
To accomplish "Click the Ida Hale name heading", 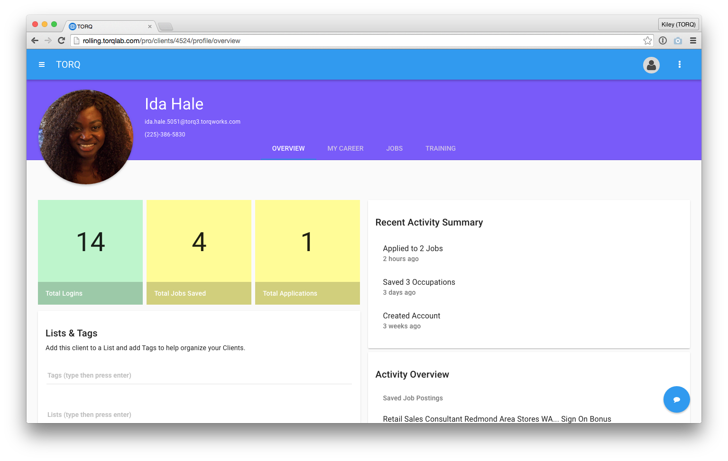I will tap(174, 104).
